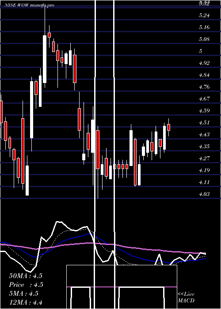Click the 5.08 price axis label

pyautogui.click(x=204, y=39)
